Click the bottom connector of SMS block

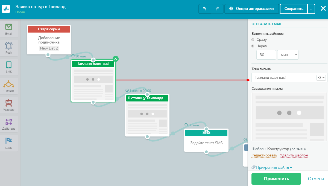coord(206,152)
